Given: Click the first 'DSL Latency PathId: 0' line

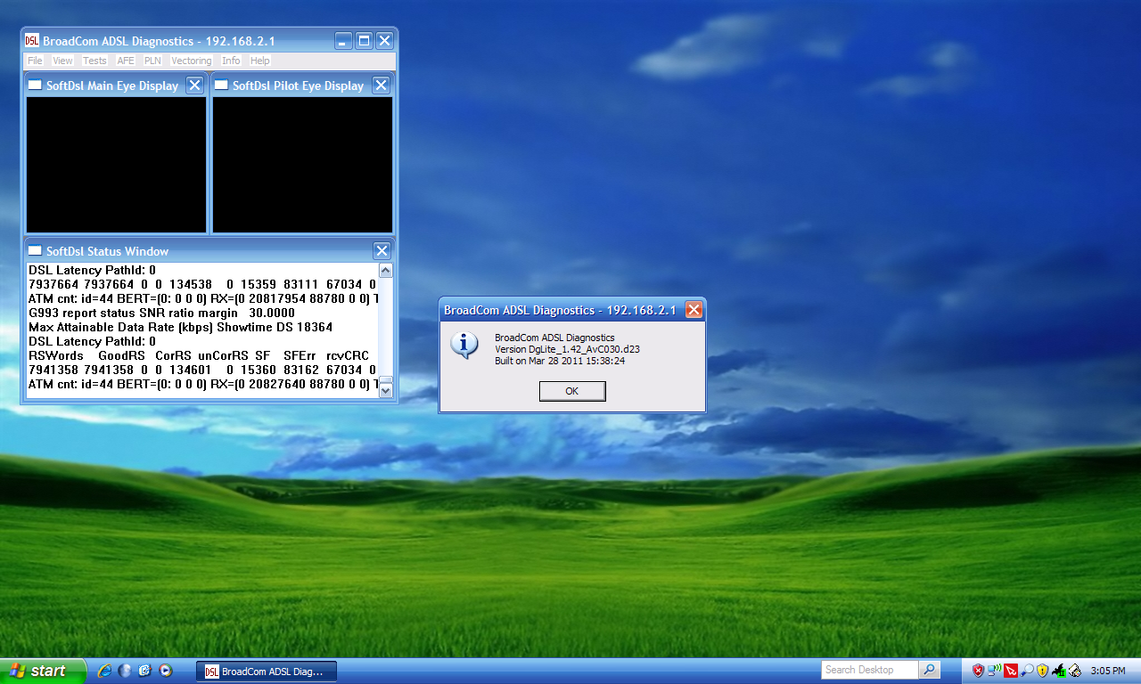Looking at the screenshot, I should [92, 270].
